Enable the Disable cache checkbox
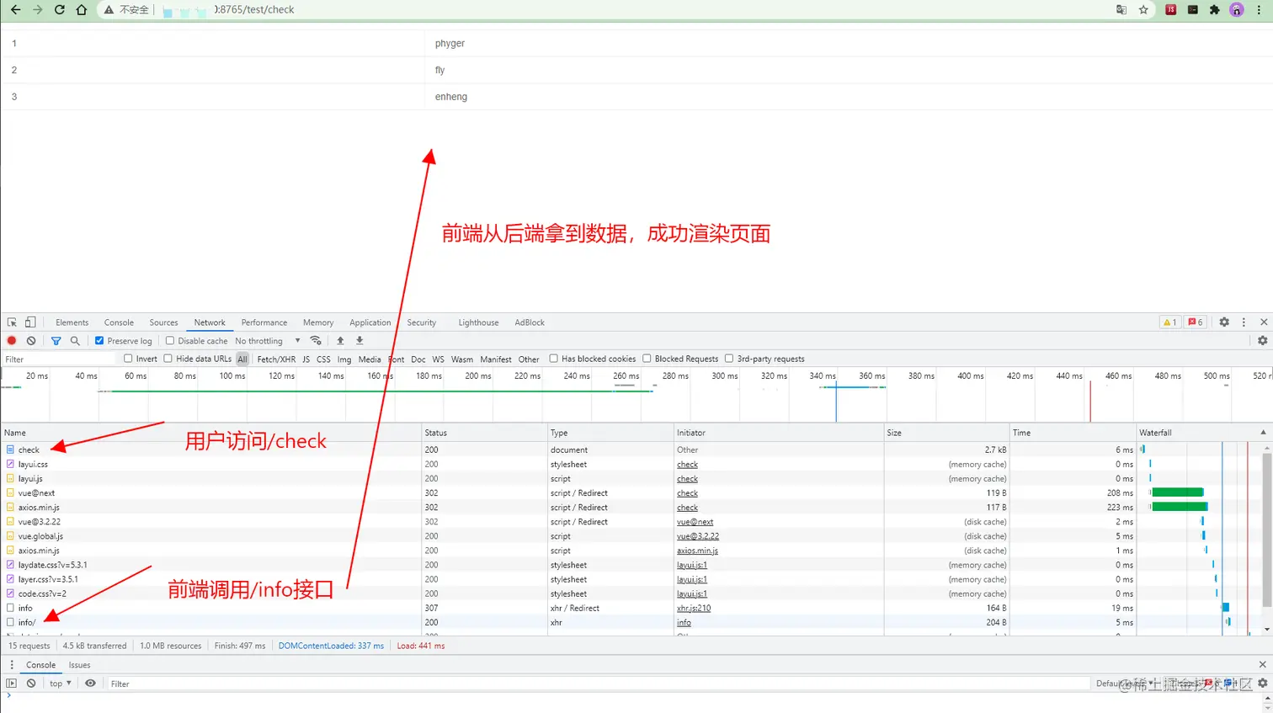 pos(170,341)
